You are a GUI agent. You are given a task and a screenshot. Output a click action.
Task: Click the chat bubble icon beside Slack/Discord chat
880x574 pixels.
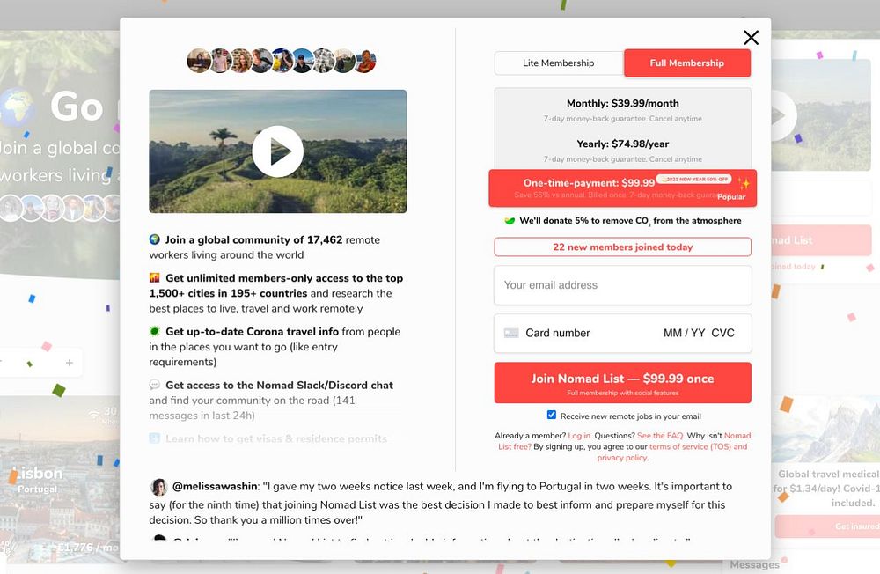[154, 385]
